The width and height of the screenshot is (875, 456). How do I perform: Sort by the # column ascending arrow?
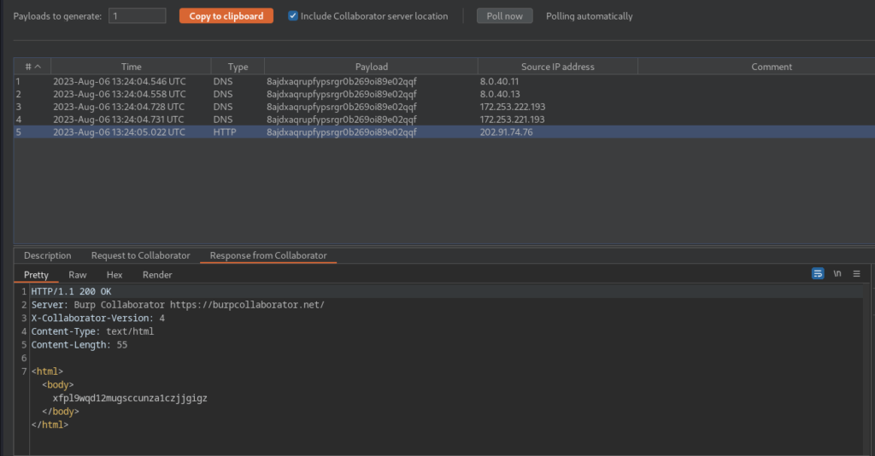38,67
